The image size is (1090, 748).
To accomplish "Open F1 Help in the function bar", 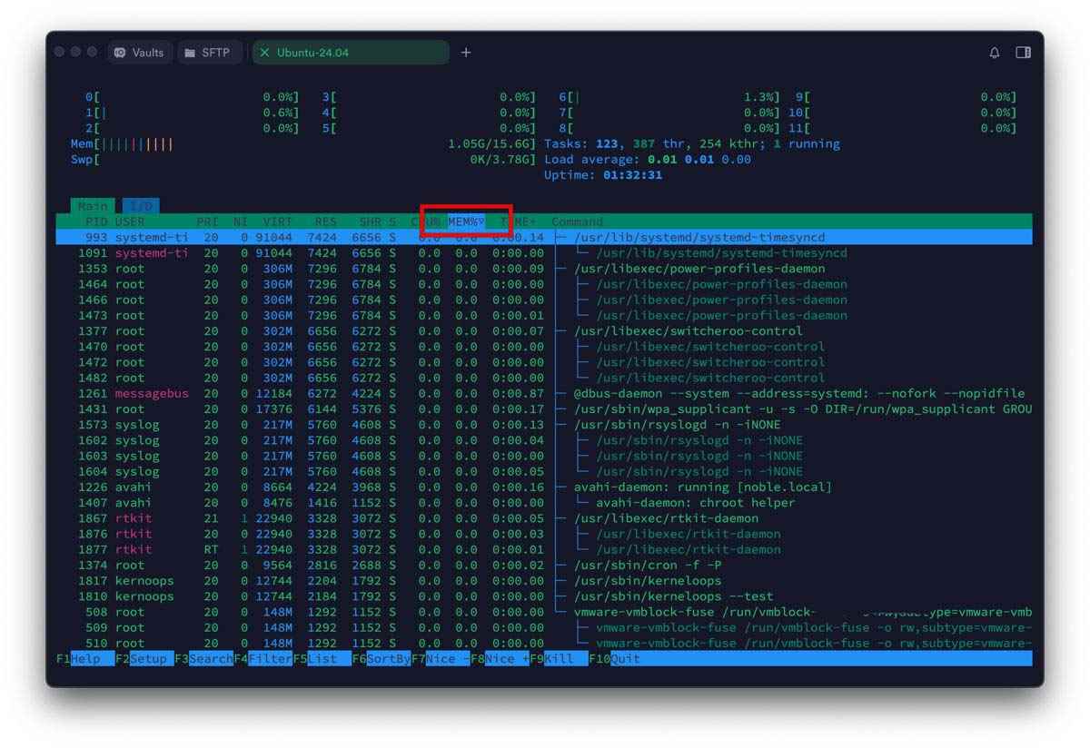I will click(x=85, y=658).
